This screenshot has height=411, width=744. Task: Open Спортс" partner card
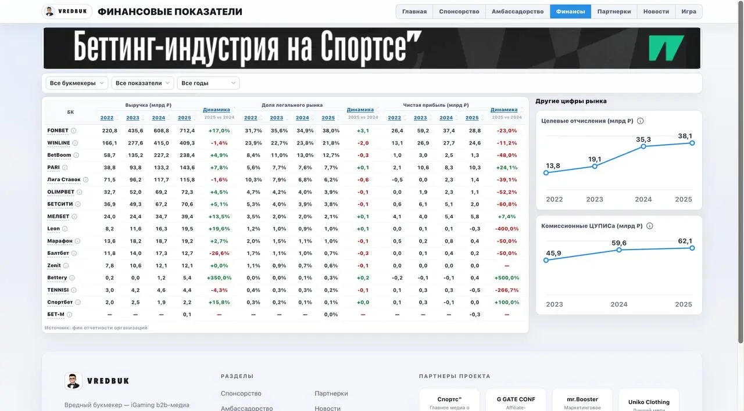[x=450, y=401]
